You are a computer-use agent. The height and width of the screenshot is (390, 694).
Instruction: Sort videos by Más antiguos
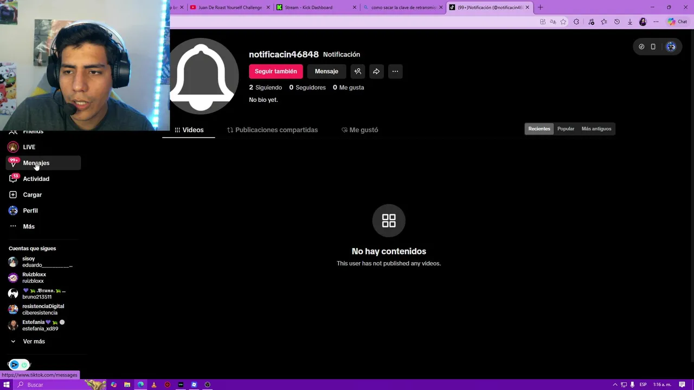point(596,129)
